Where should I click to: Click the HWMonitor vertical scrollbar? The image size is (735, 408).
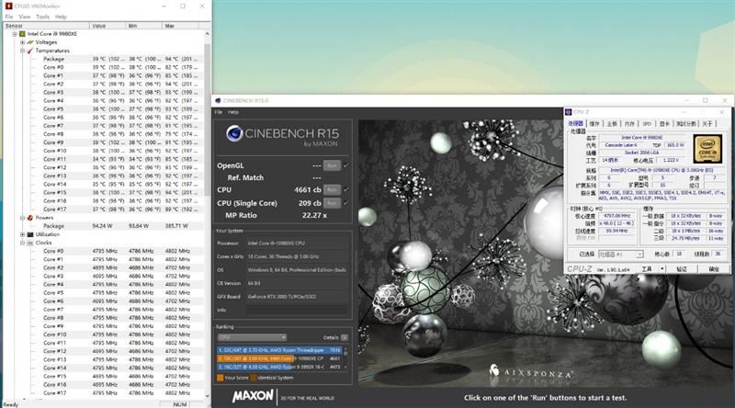click(208, 215)
